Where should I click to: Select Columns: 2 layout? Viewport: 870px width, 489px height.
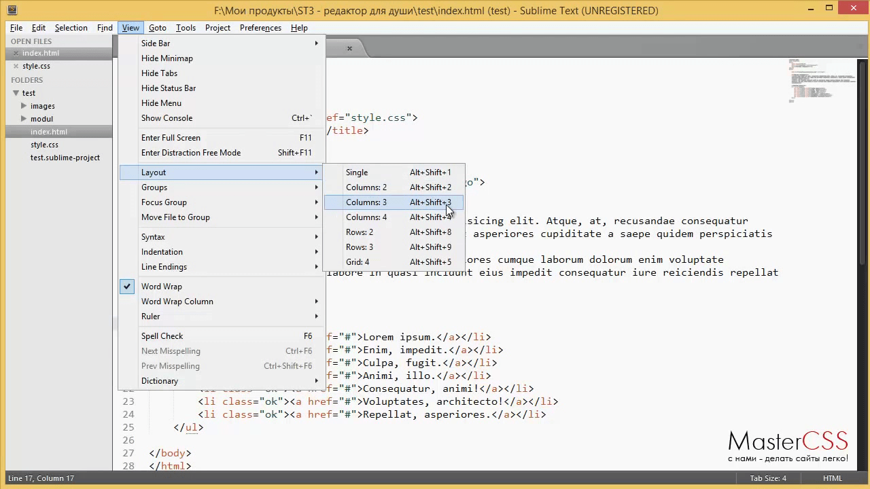tap(394, 187)
